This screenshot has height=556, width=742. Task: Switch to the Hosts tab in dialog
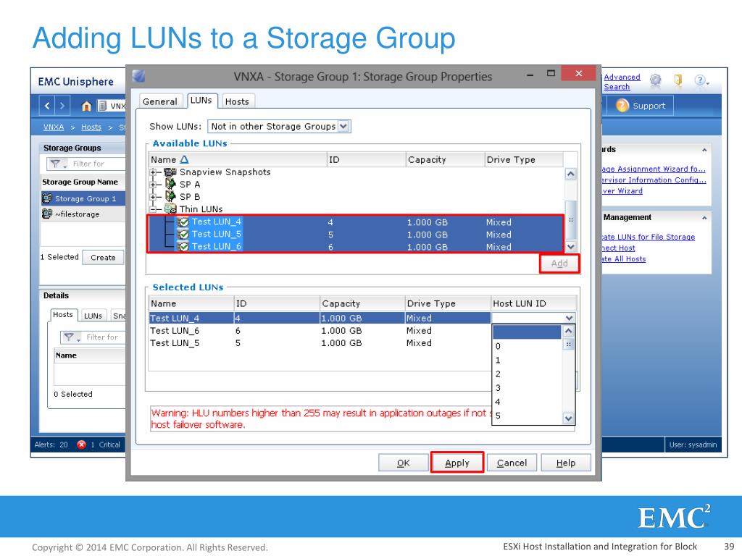237,101
